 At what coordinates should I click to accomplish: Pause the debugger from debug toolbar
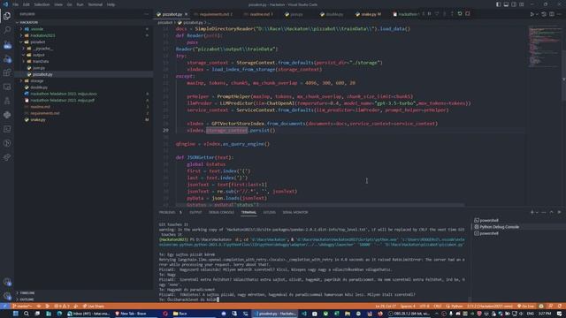tap(429, 14)
